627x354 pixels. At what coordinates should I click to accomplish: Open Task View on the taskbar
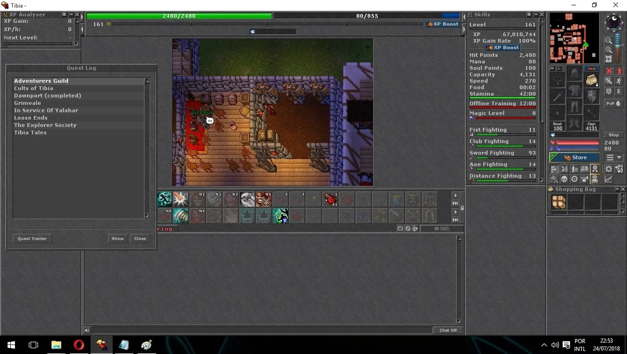point(33,345)
